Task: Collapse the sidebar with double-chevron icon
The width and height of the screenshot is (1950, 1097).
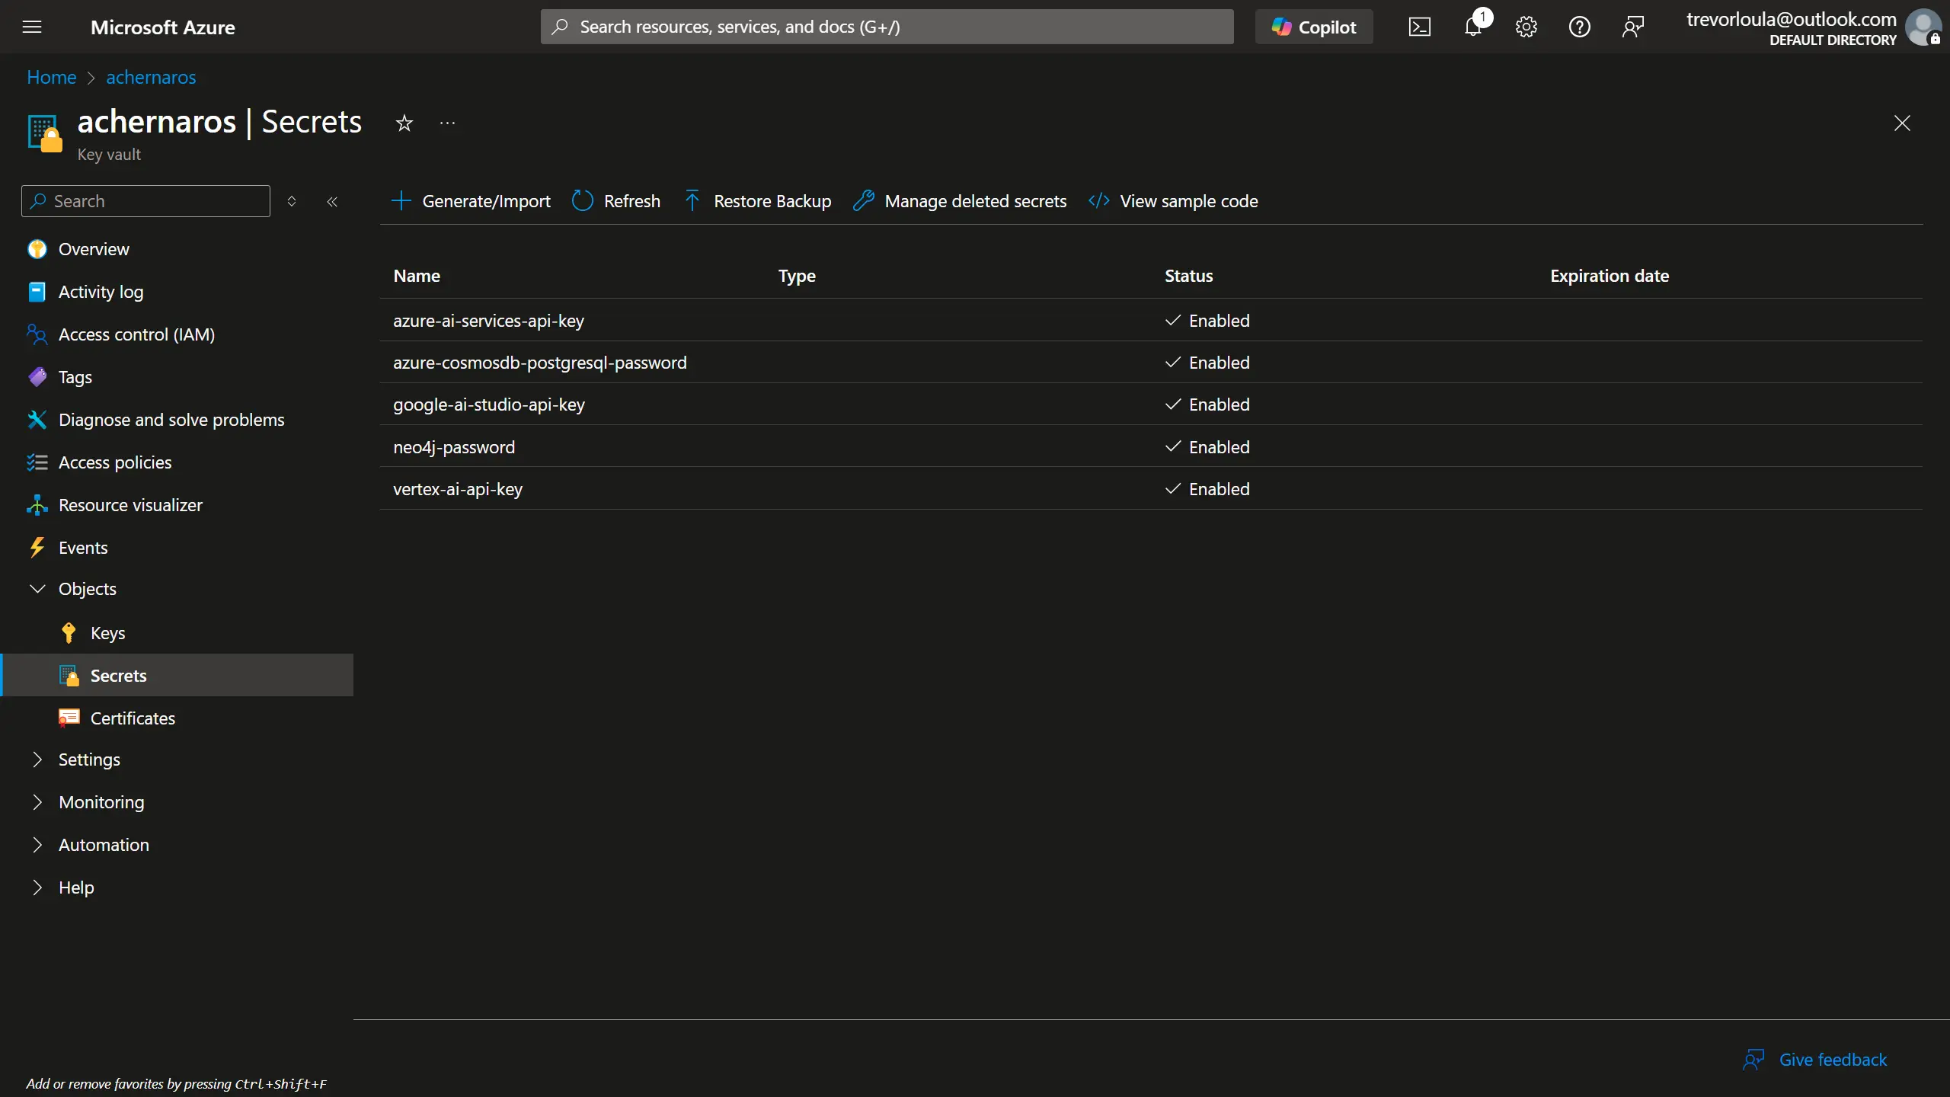Action: click(x=332, y=201)
